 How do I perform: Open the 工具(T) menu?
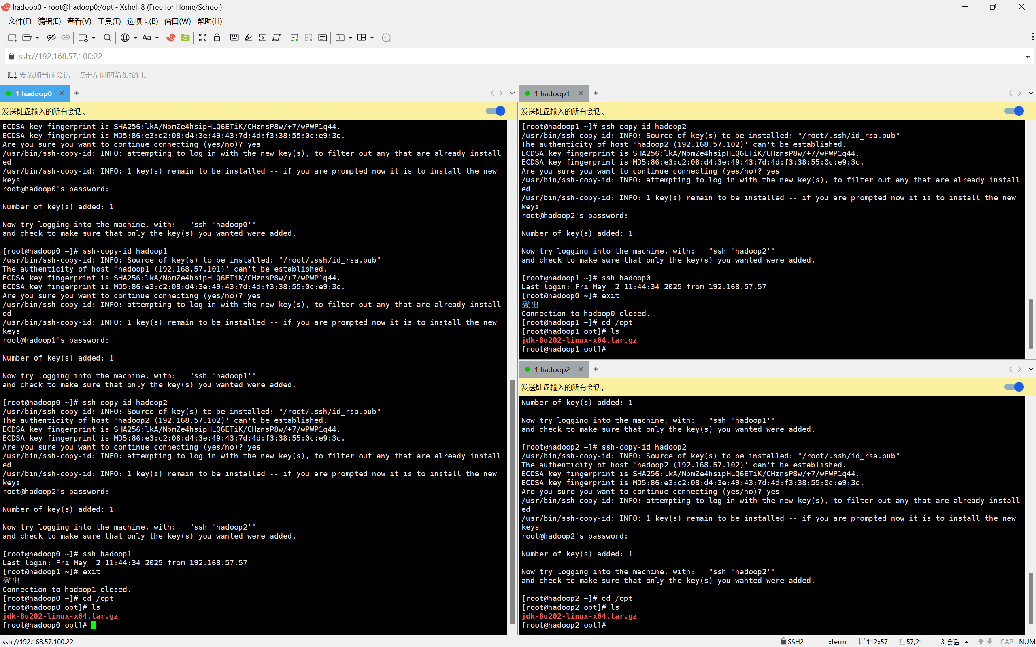point(109,21)
